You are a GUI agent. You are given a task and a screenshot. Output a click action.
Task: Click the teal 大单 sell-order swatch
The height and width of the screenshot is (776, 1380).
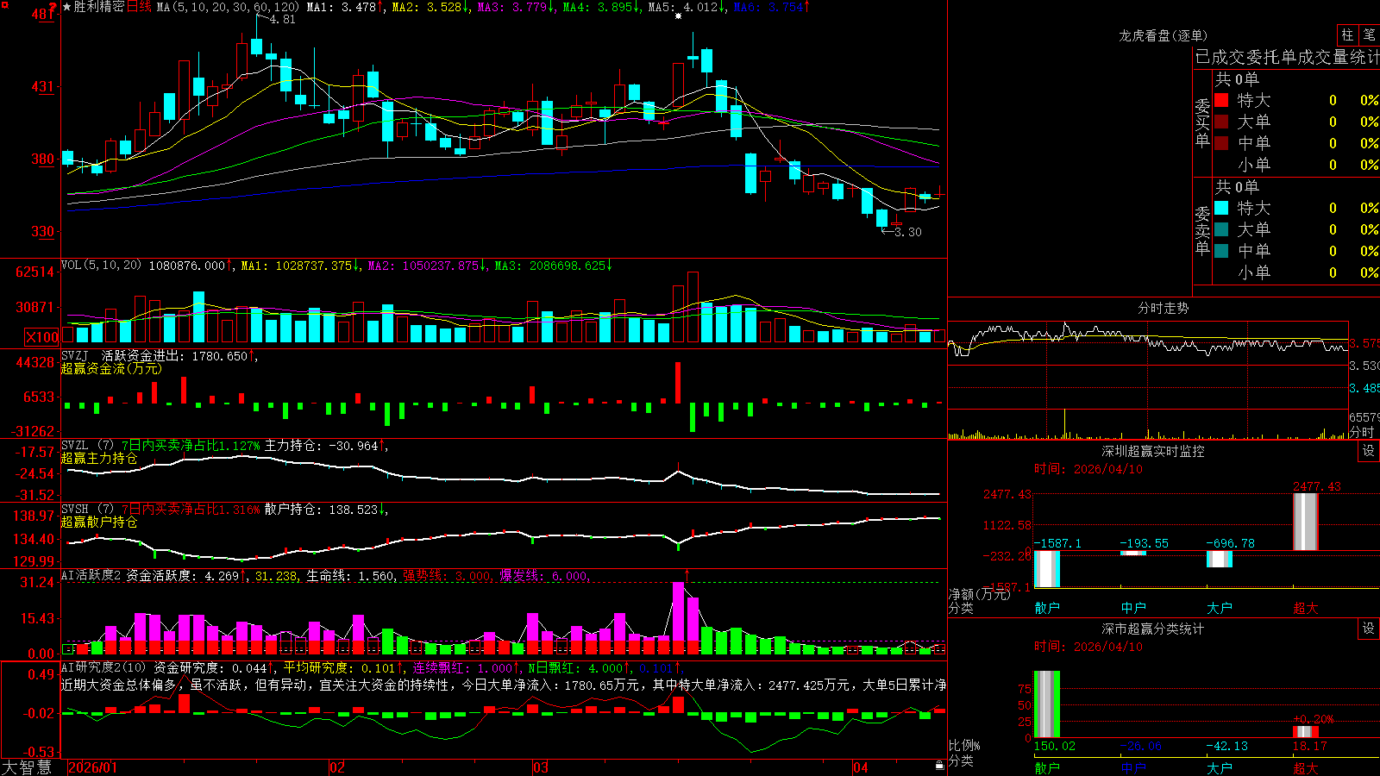1221,229
